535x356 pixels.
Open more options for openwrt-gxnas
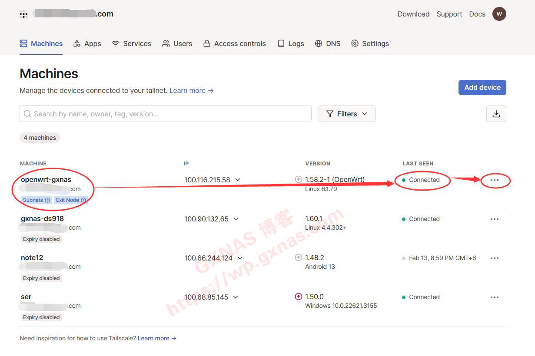coord(494,180)
